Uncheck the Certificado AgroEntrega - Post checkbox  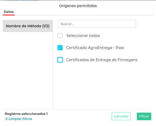click(x=60, y=48)
